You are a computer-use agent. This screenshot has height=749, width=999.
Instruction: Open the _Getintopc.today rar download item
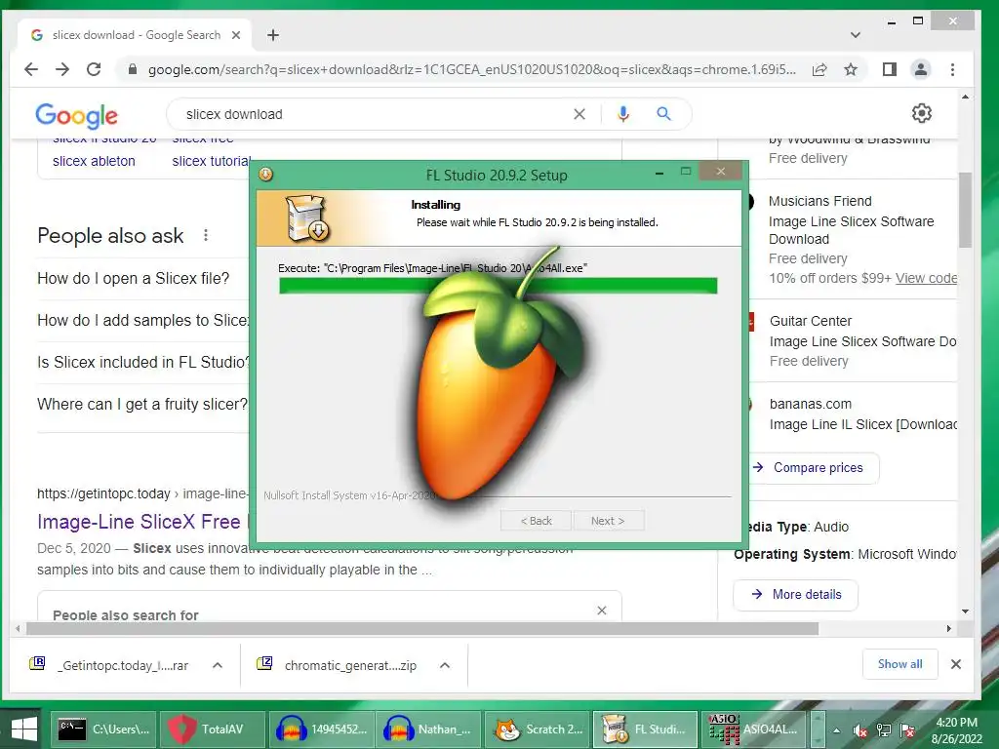click(x=109, y=665)
